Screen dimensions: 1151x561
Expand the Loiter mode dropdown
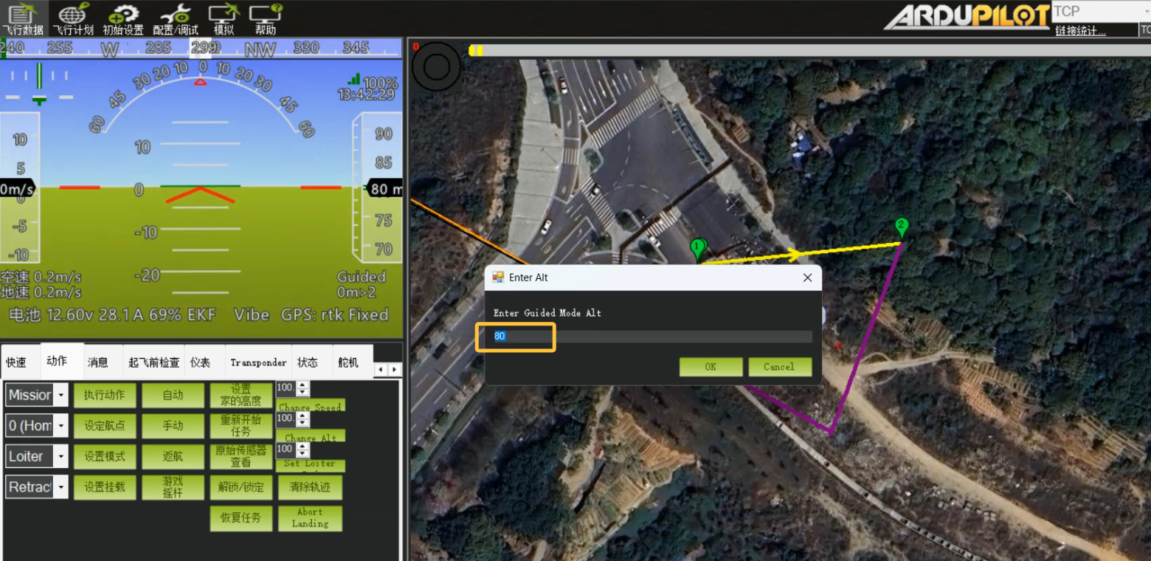61,457
